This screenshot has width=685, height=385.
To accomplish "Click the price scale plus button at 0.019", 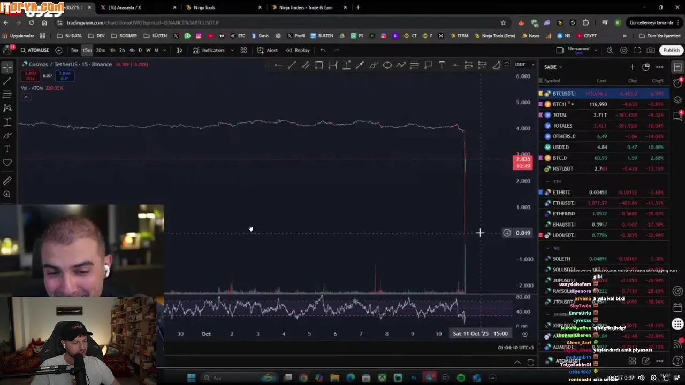I will click(x=507, y=233).
